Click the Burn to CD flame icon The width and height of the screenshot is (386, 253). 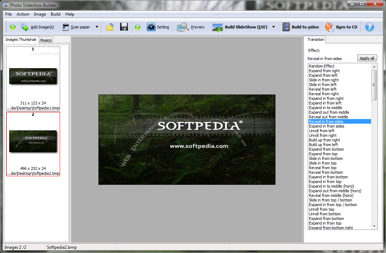tap(329, 27)
